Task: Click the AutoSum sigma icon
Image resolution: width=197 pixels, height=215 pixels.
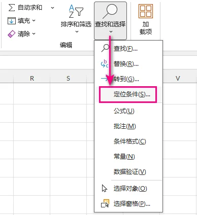Action: (12, 8)
